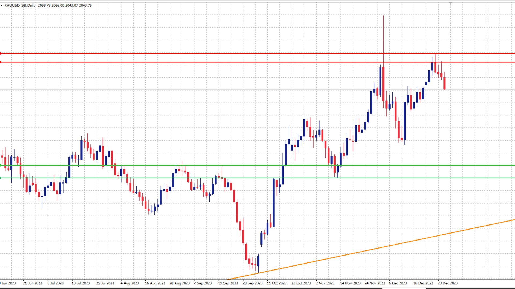This screenshot has height=289, width=515.
Task: Click the 29 Dec 2023 date label
Action: coord(448,283)
